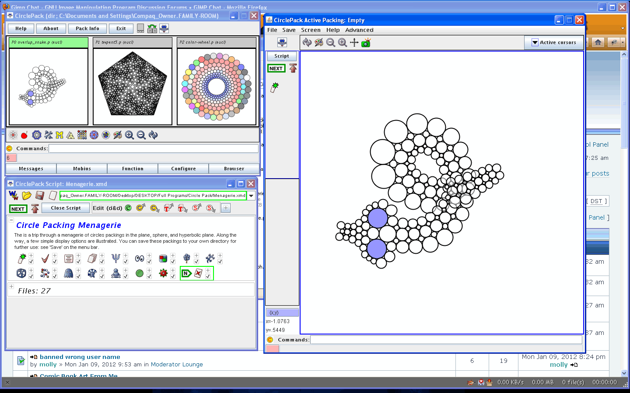
Task: Click the red apple icon in main toolbar
Action: (x=24, y=135)
